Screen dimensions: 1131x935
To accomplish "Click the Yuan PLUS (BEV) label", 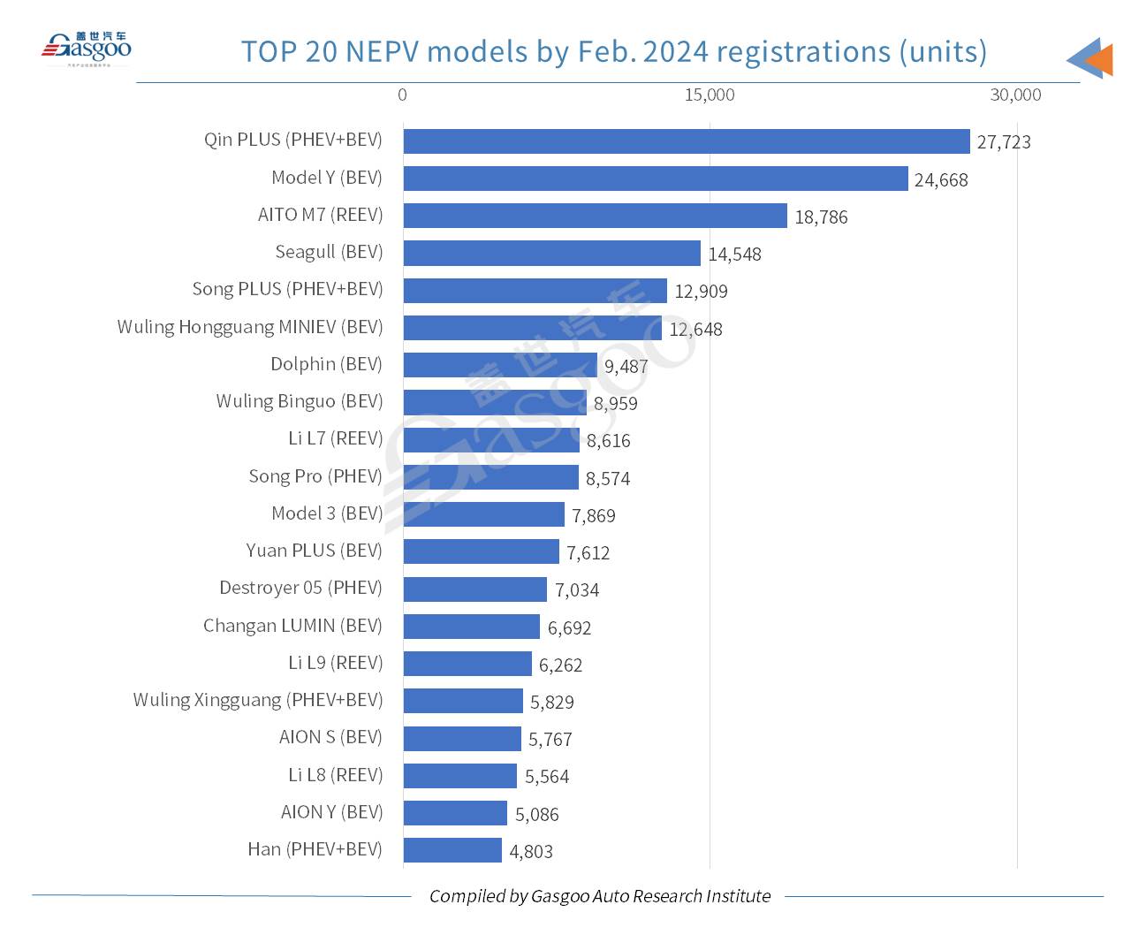I will click(315, 551).
